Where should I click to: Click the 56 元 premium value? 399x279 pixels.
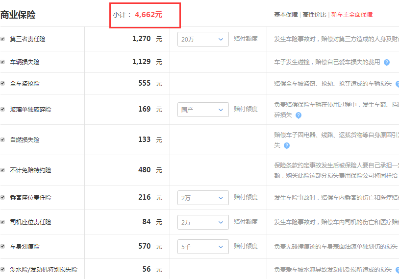tap(152, 269)
